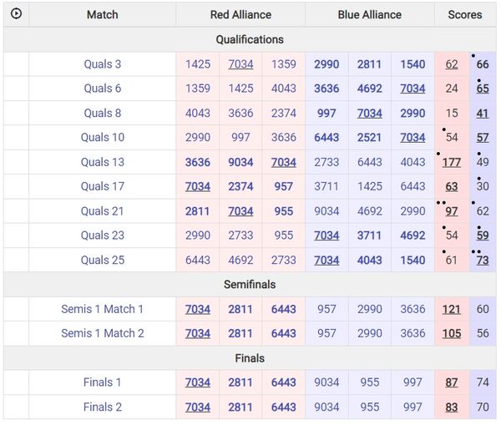Click the Scores column header

pos(465,14)
